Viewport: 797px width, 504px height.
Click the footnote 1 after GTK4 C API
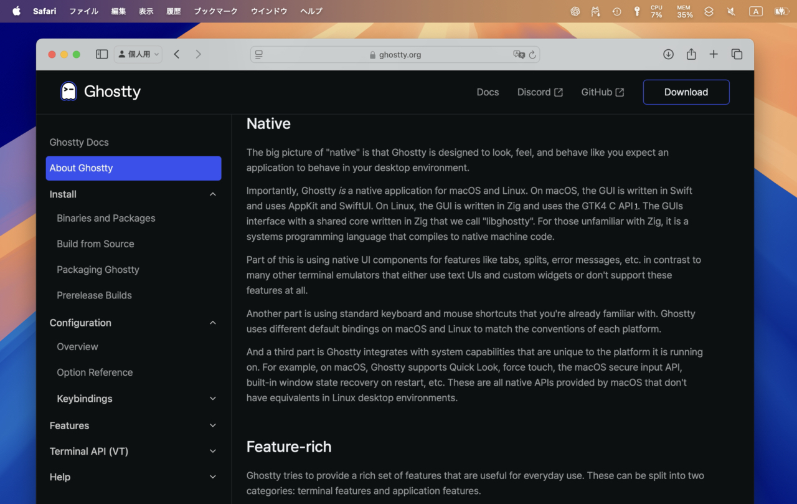tap(636, 206)
